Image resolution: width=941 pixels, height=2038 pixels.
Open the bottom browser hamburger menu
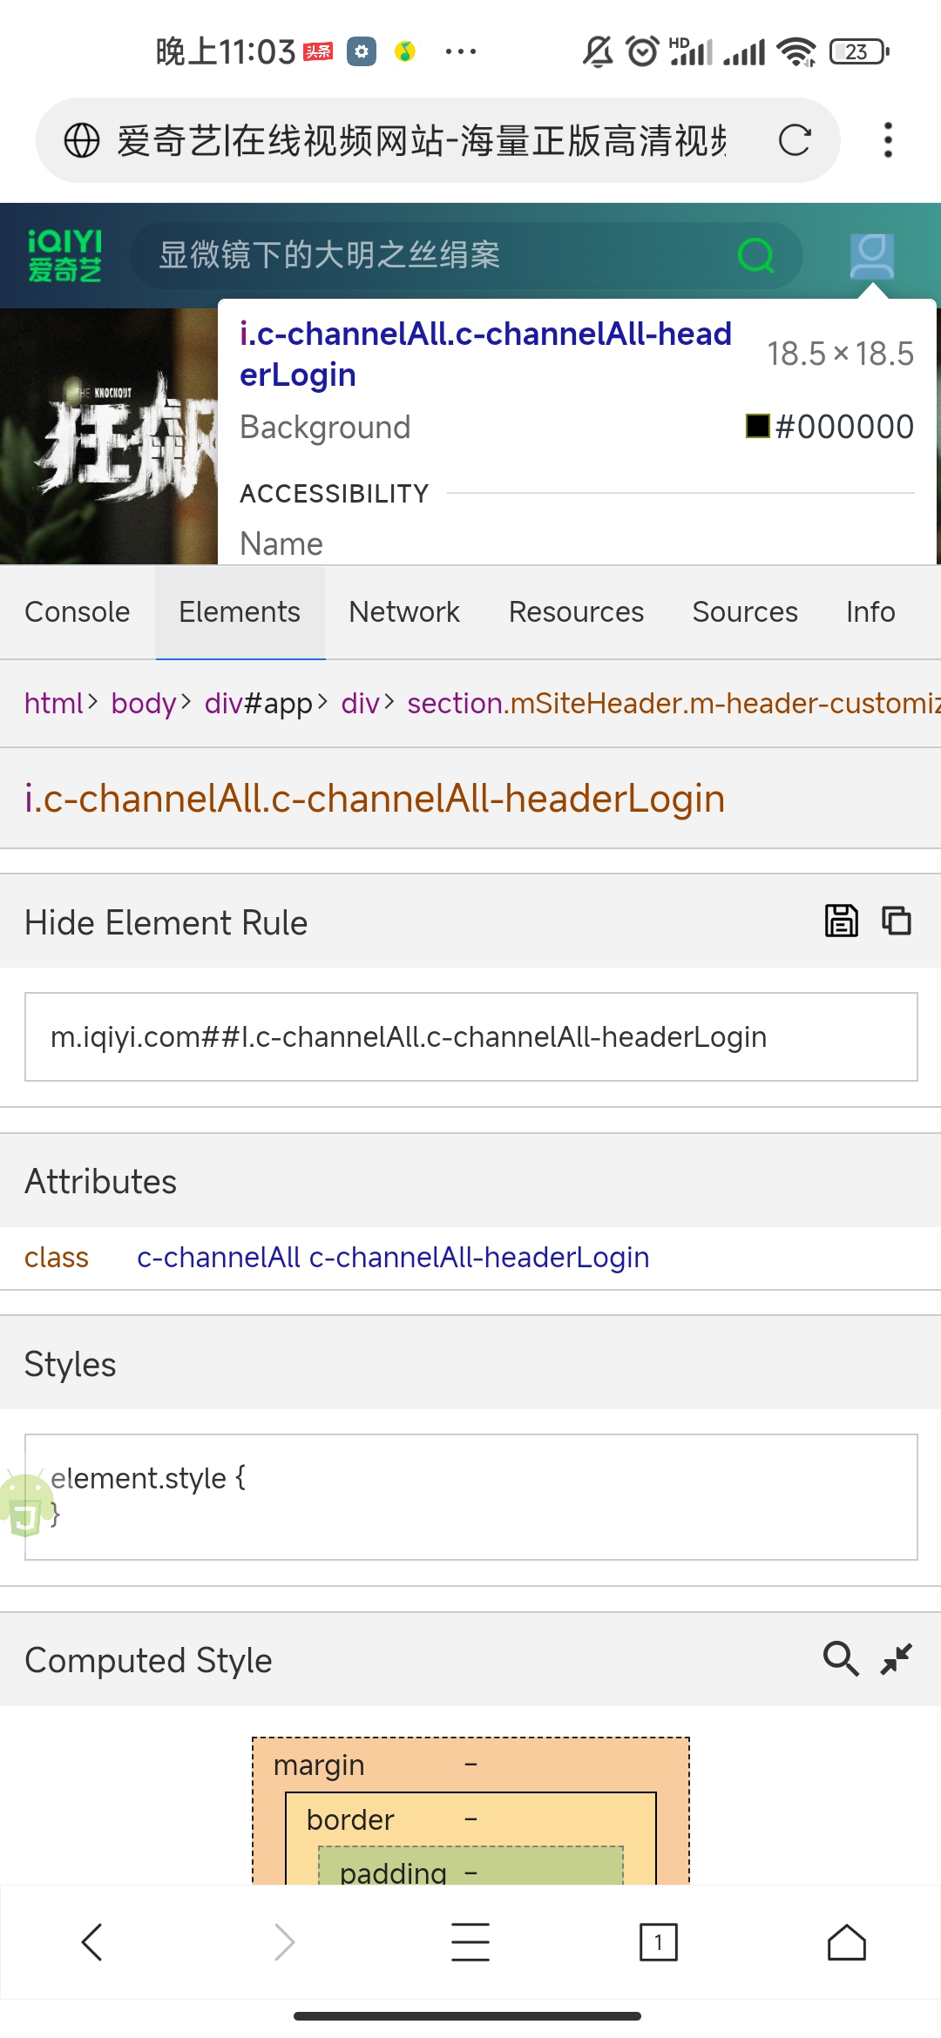coord(470,1942)
